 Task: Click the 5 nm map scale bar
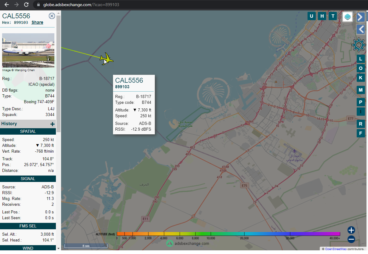point(86,246)
